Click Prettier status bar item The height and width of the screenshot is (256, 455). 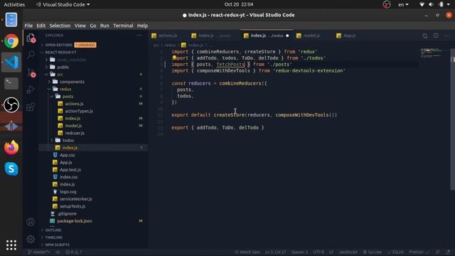pyautogui.click(x=419, y=252)
